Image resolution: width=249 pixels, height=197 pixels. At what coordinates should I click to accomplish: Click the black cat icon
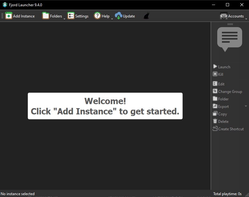coord(146,16)
